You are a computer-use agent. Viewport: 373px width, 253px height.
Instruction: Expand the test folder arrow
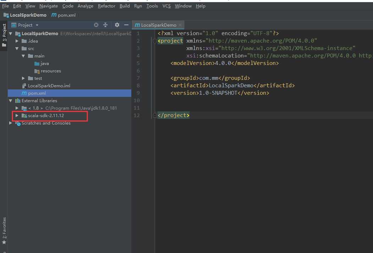pyautogui.click(x=23, y=78)
